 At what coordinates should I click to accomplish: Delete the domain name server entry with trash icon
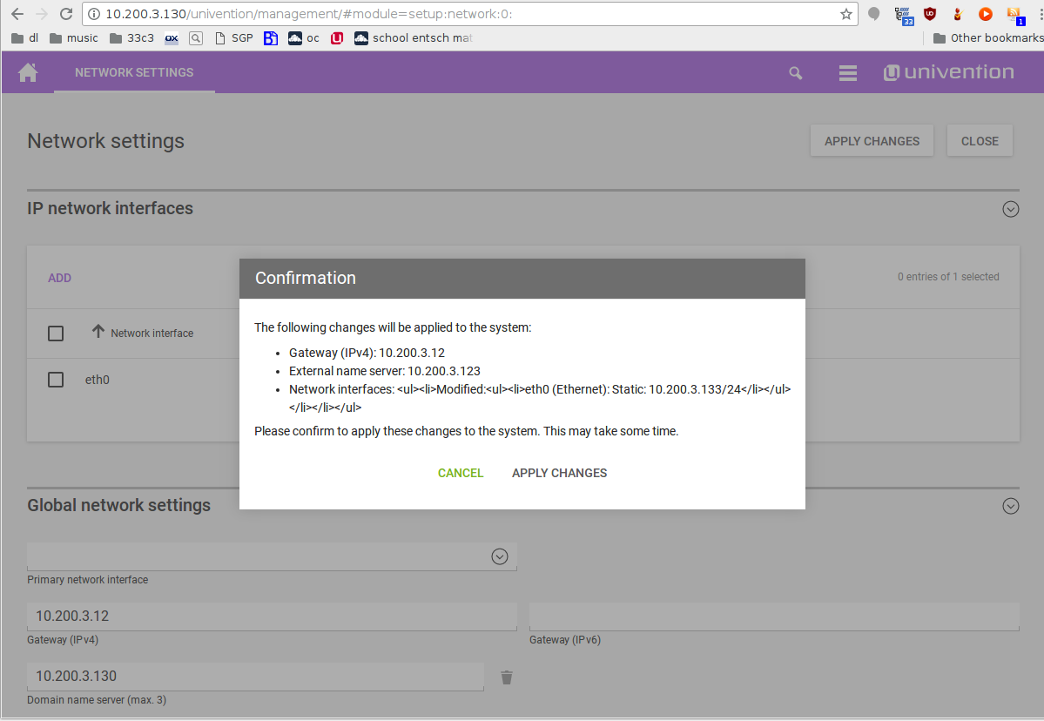pos(507,677)
